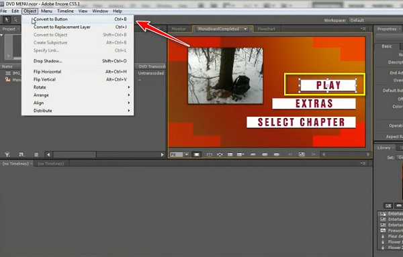
Task: Click the menu viewer horizontal scrollbar
Action: coord(346,154)
